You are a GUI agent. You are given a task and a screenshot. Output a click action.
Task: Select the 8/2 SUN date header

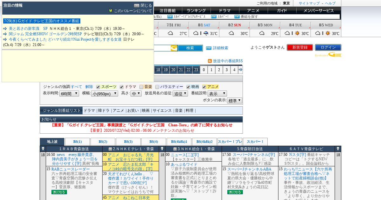coord(234,25)
